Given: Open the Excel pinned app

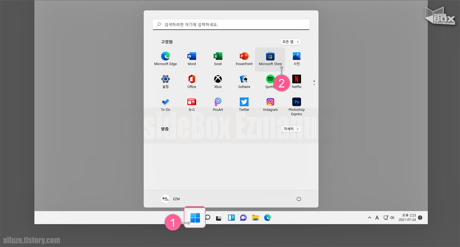Looking at the screenshot, I should point(218,59).
